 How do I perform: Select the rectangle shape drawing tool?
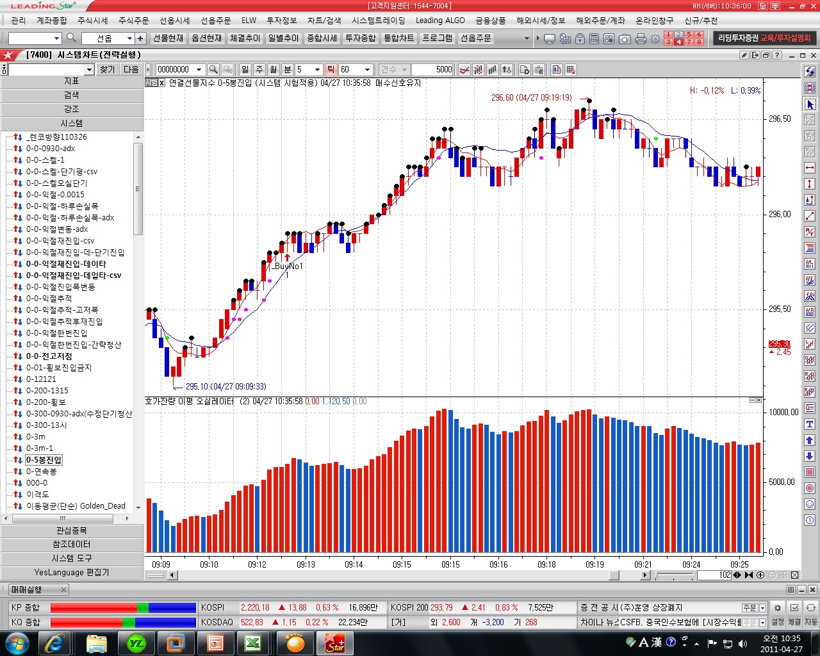(810, 472)
